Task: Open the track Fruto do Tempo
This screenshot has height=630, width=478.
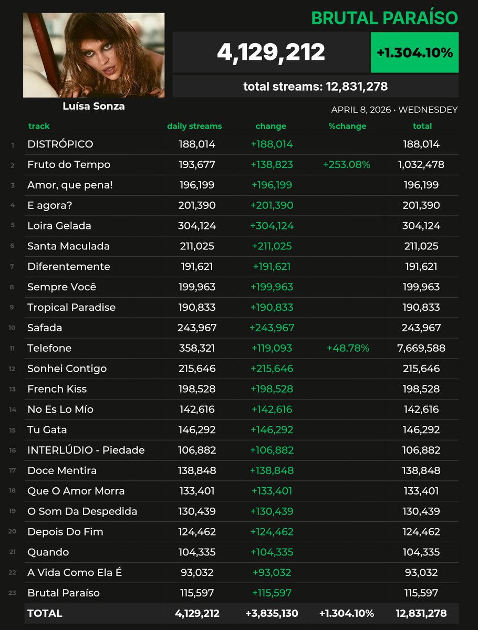Action: pos(68,164)
